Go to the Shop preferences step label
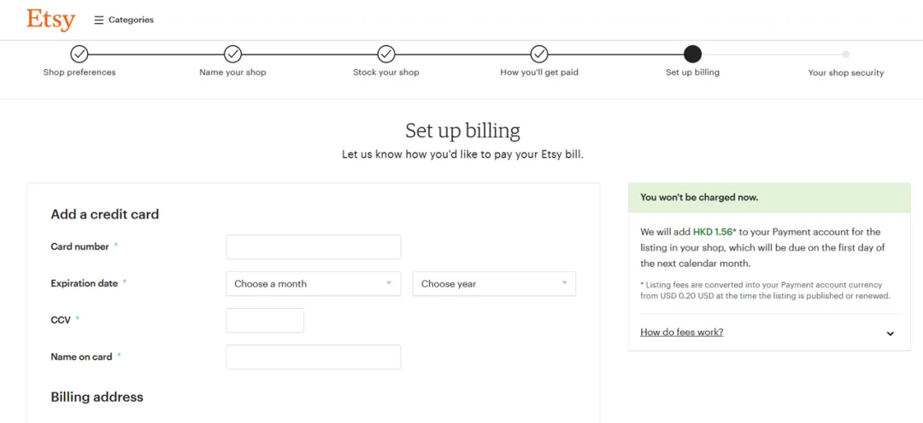This screenshot has height=423, width=923. [x=79, y=72]
